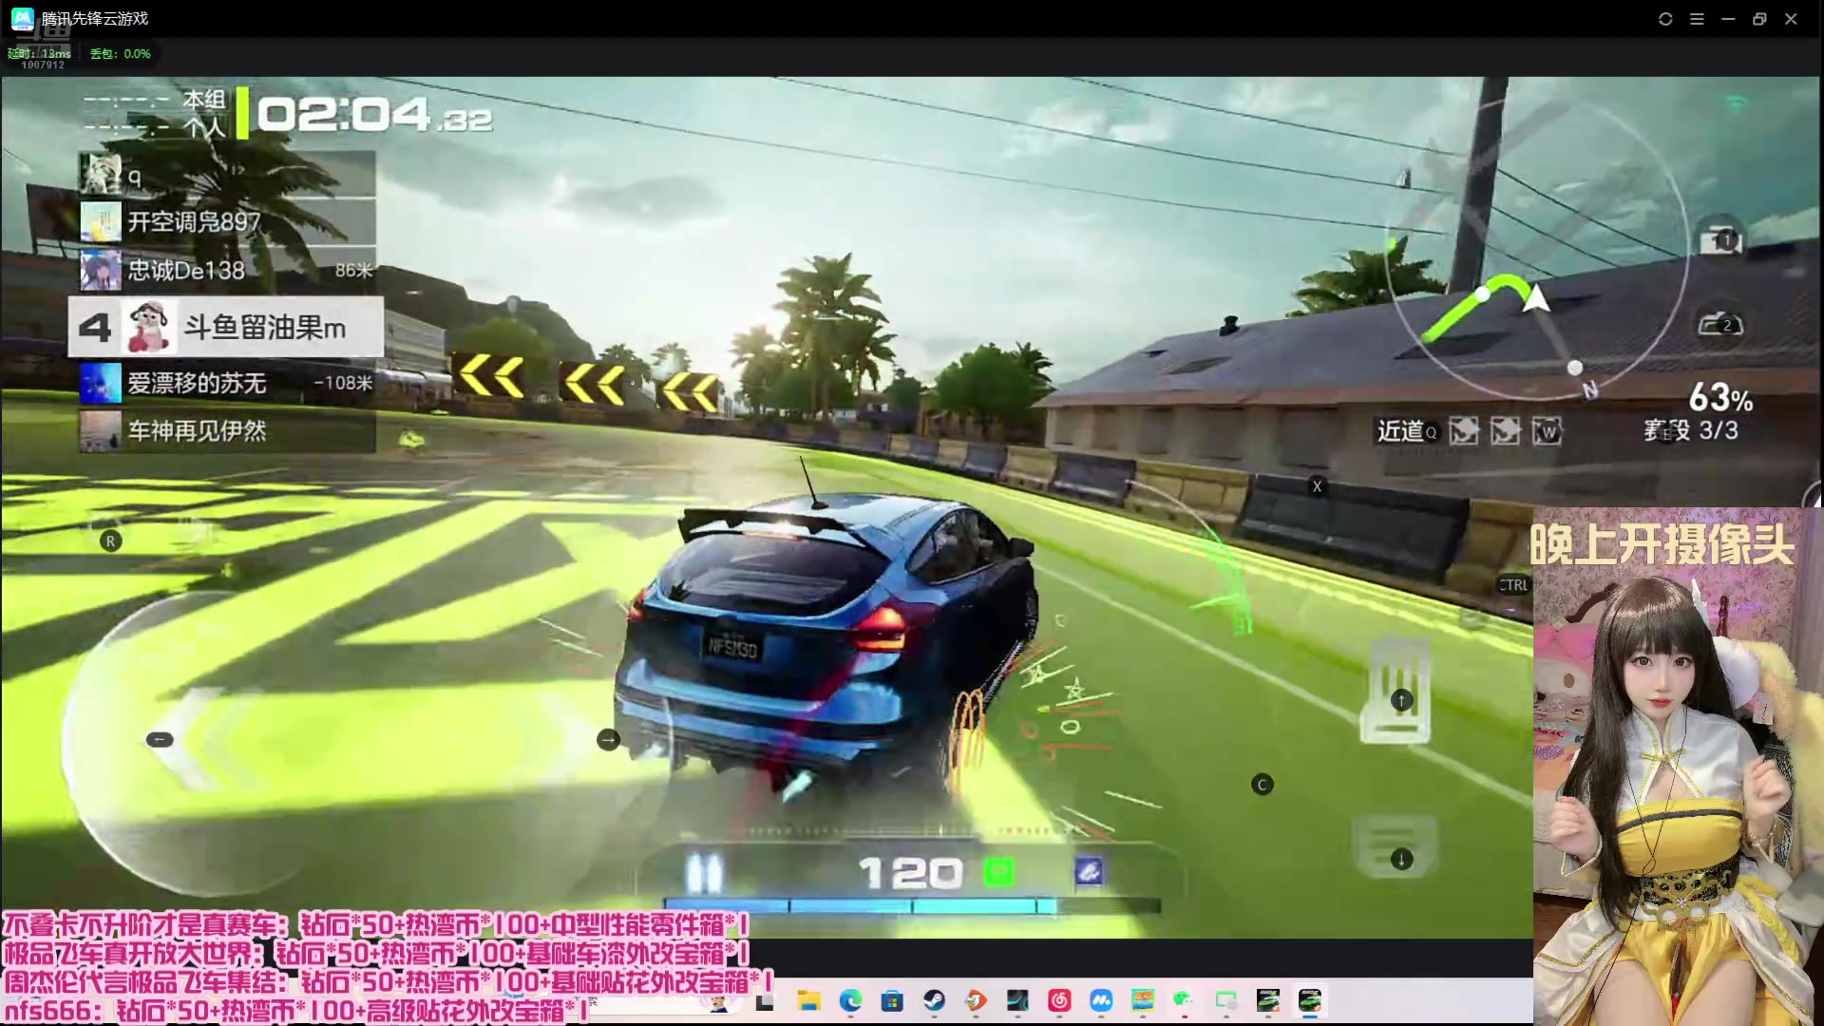The width and height of the screenshot is (1824, 1026).
Task: Click the 赛段 3/3 stage indicator
Action: (x=1691, y=430)
